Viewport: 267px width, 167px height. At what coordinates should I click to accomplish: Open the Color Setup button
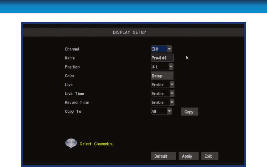coord(162,76)
